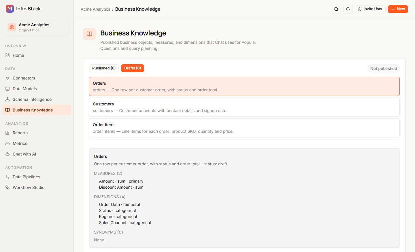Screen dimensions: 415x252
Task: Open the search icon in header
Action: tap(336, 9)
